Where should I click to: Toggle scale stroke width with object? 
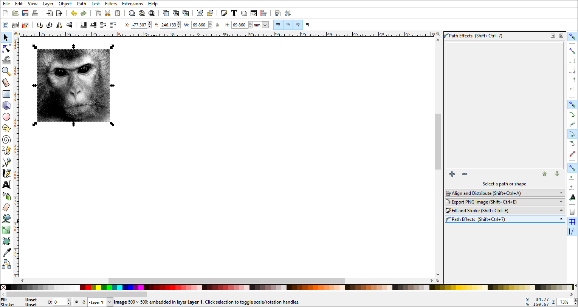(x=278, y=25)
